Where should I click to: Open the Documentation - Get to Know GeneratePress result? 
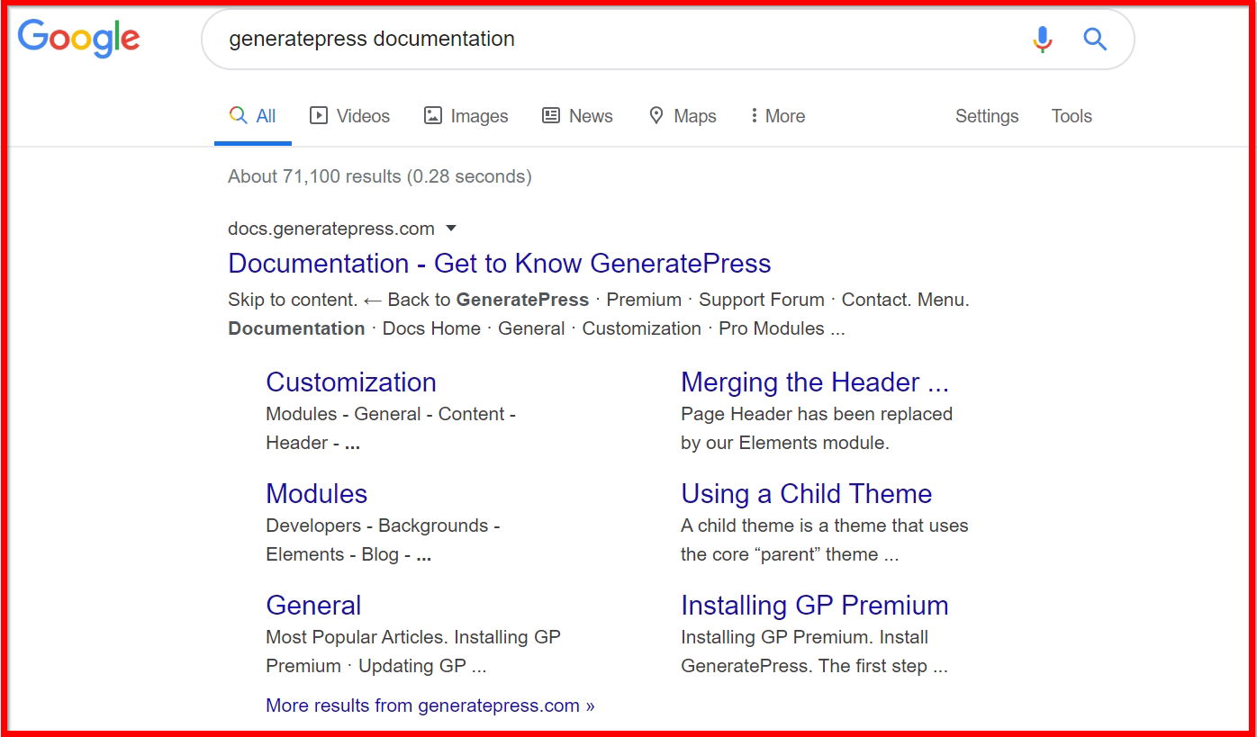(x=499, y=263)
